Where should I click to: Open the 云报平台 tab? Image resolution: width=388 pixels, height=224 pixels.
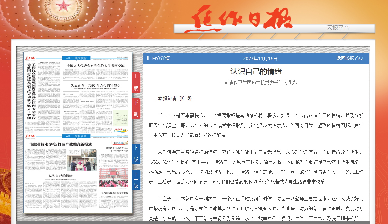tap(338, 28)
